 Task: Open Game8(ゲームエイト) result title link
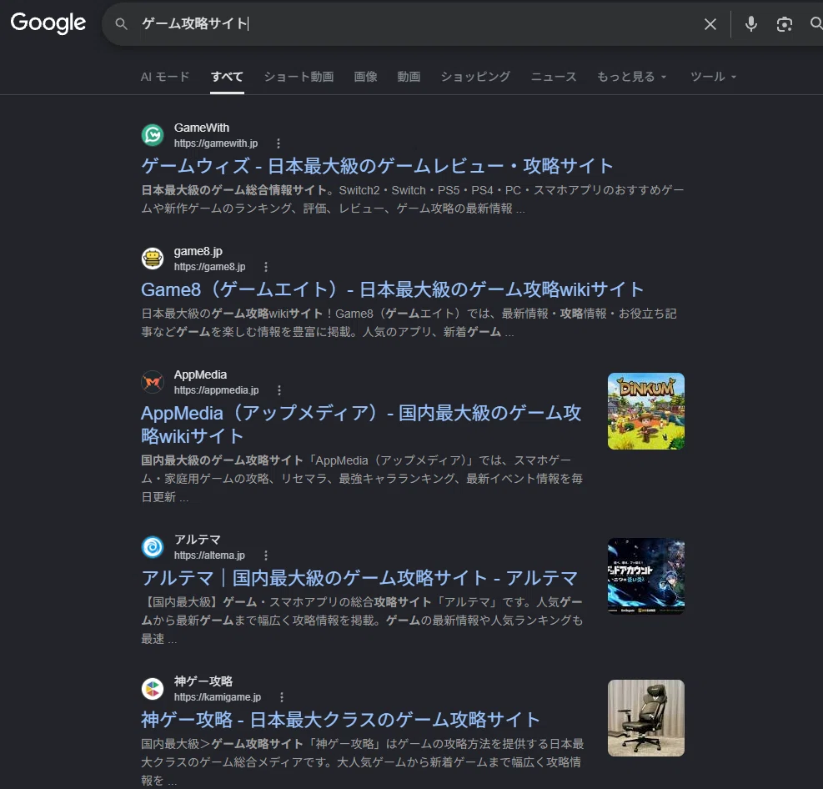(392, 289)
